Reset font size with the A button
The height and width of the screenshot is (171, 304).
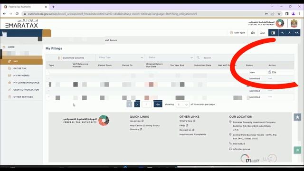click(289, 33)
